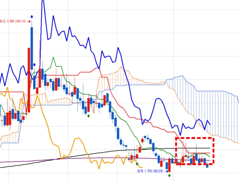Select the green up arrow below the 06/29 low candle
239x182 pixels.
pos(169,176)
